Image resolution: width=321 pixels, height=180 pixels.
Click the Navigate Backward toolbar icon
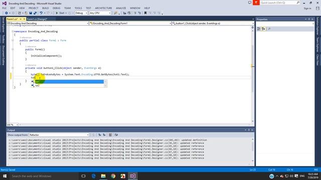coord(6,13)
